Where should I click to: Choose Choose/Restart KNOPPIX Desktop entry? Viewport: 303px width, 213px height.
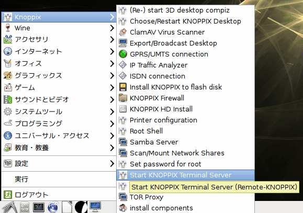pyautogui.click(x=185, y=21)
